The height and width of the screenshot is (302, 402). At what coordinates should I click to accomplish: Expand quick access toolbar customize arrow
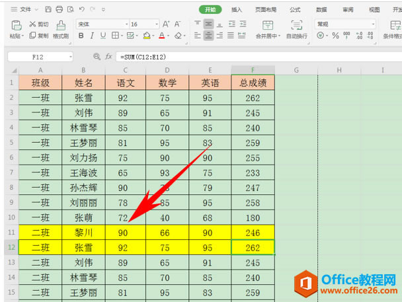click(103, 10)
